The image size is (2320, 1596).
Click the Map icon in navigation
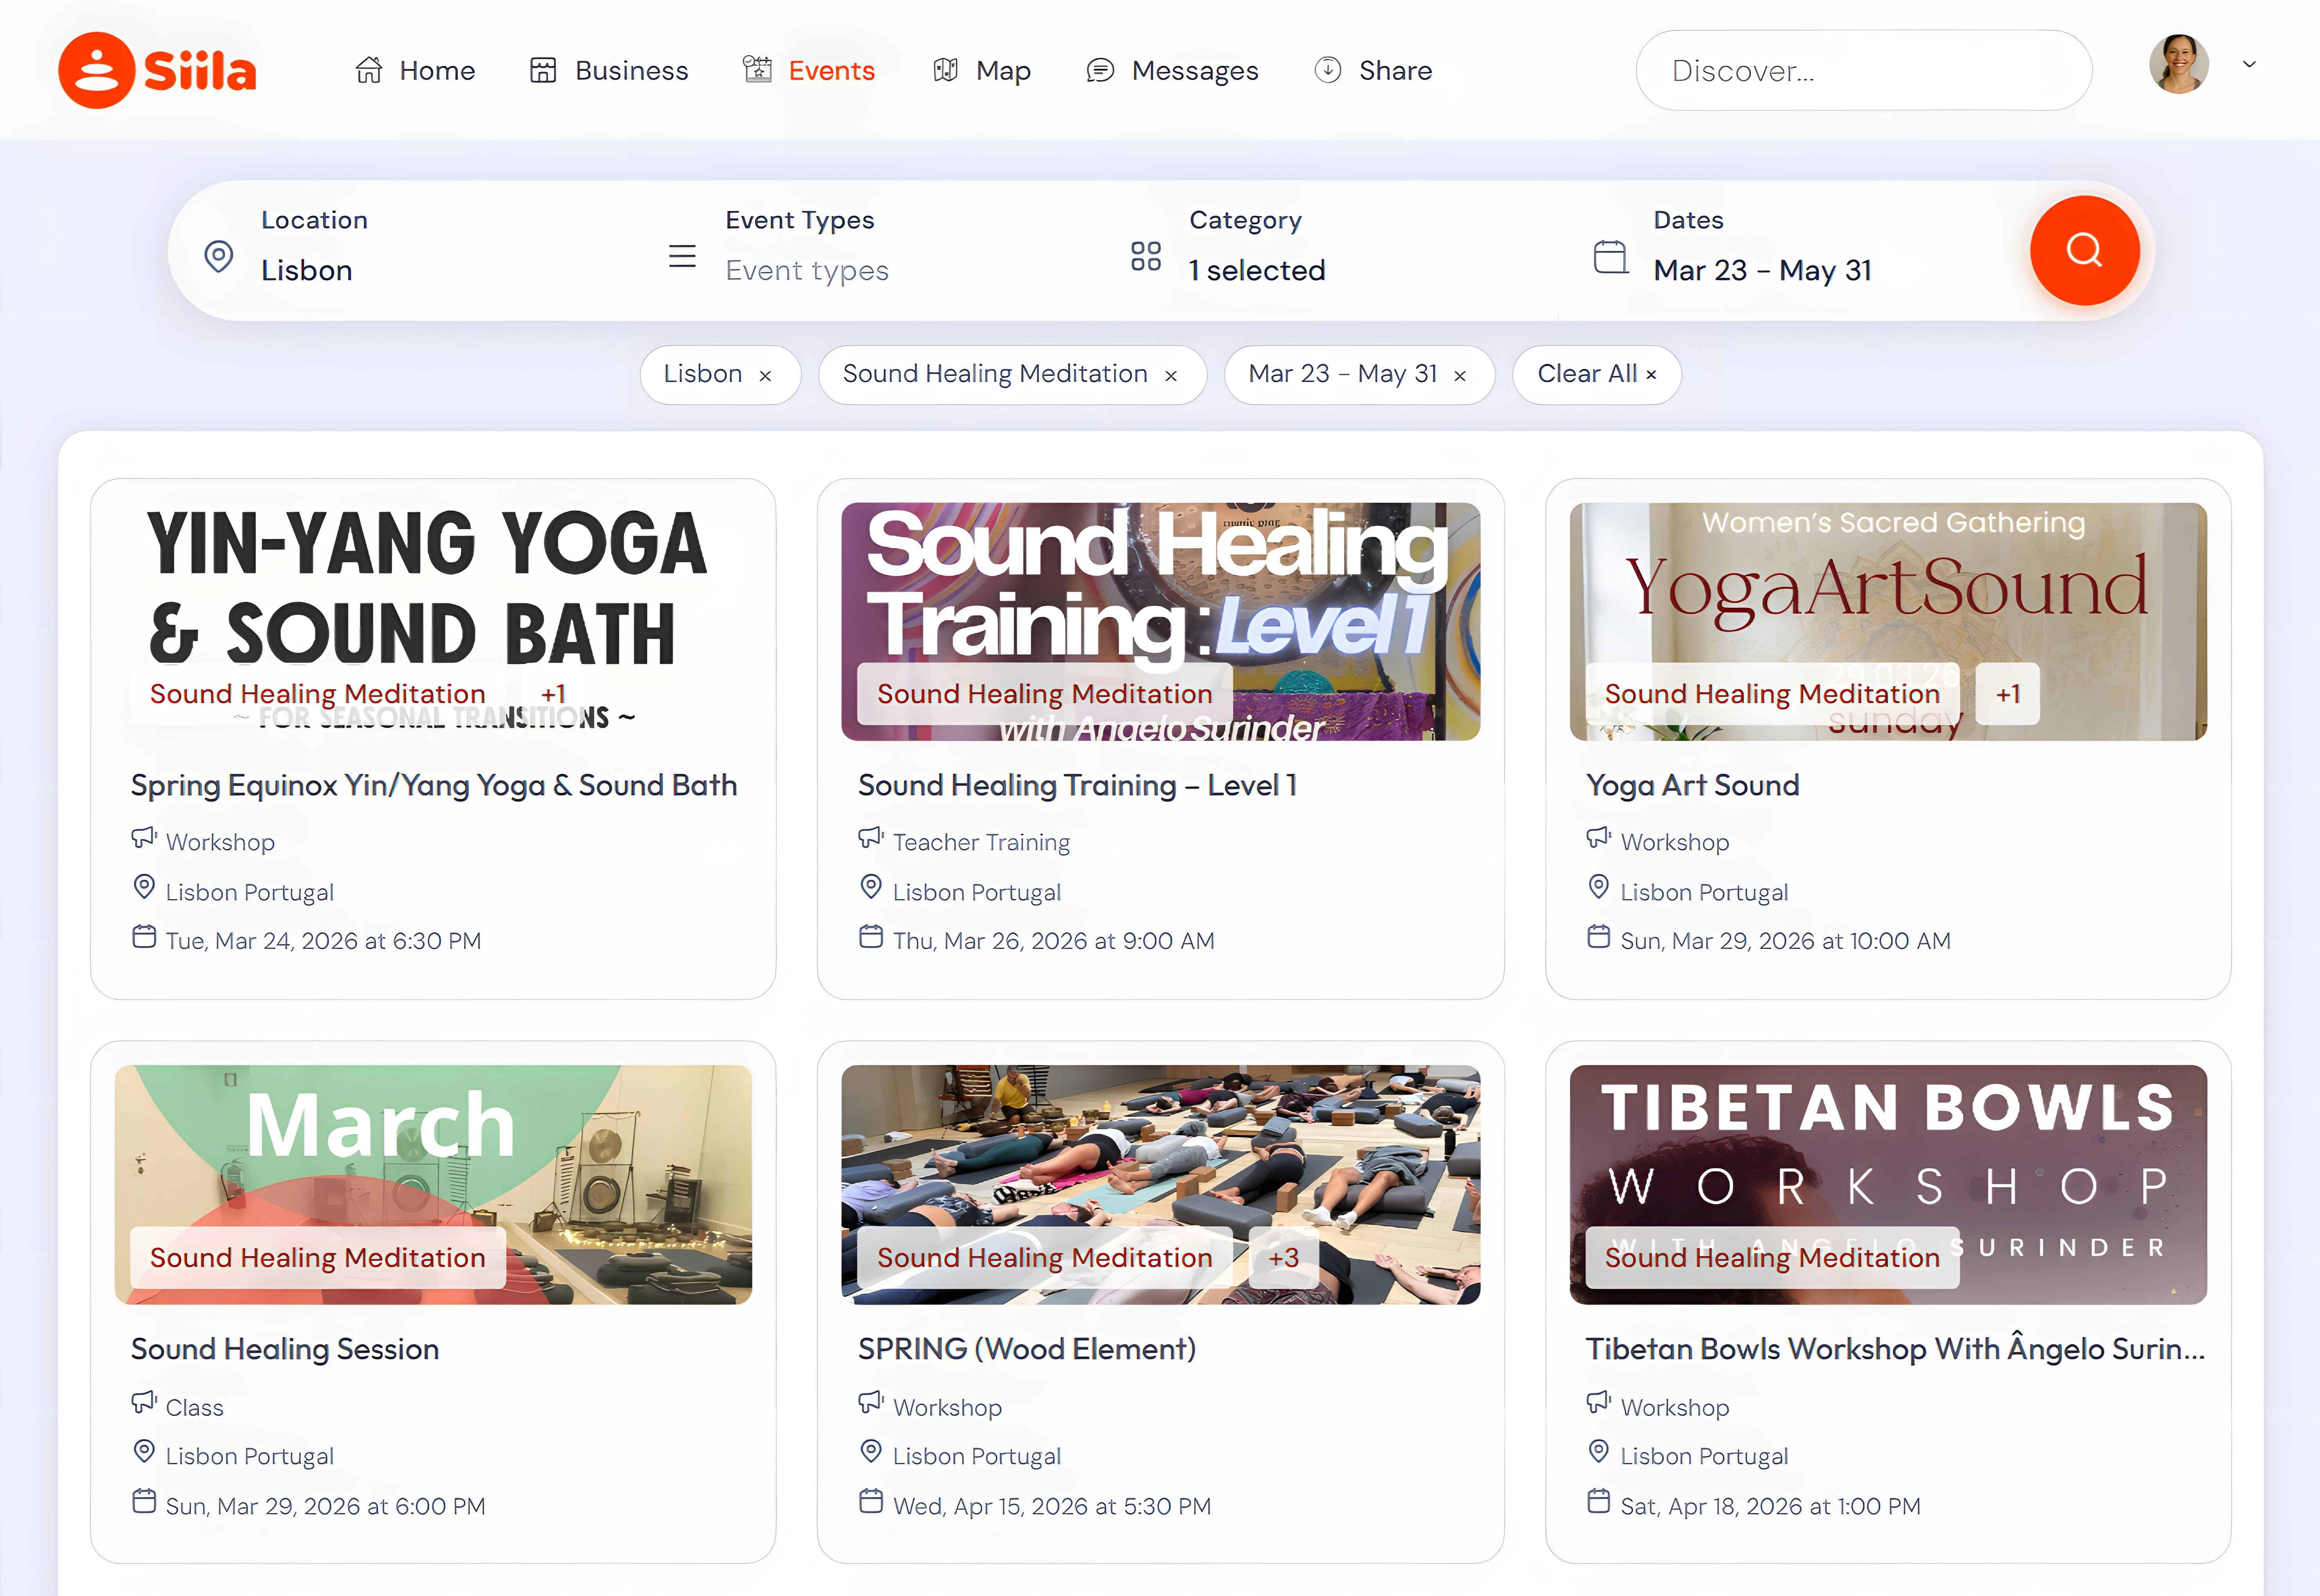945,70
